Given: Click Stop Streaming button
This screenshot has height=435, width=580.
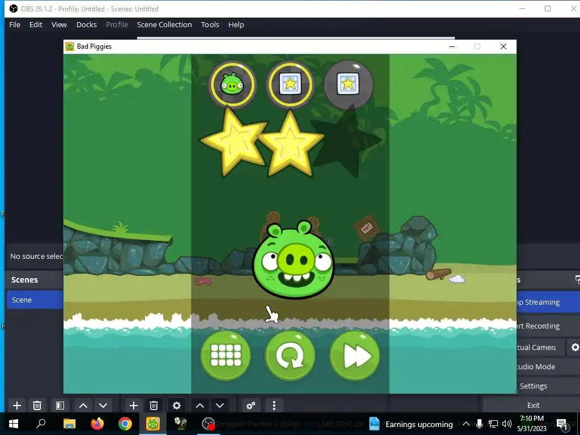Looking at the screenshot, I should pyautogui.click(x=548, y=302).
